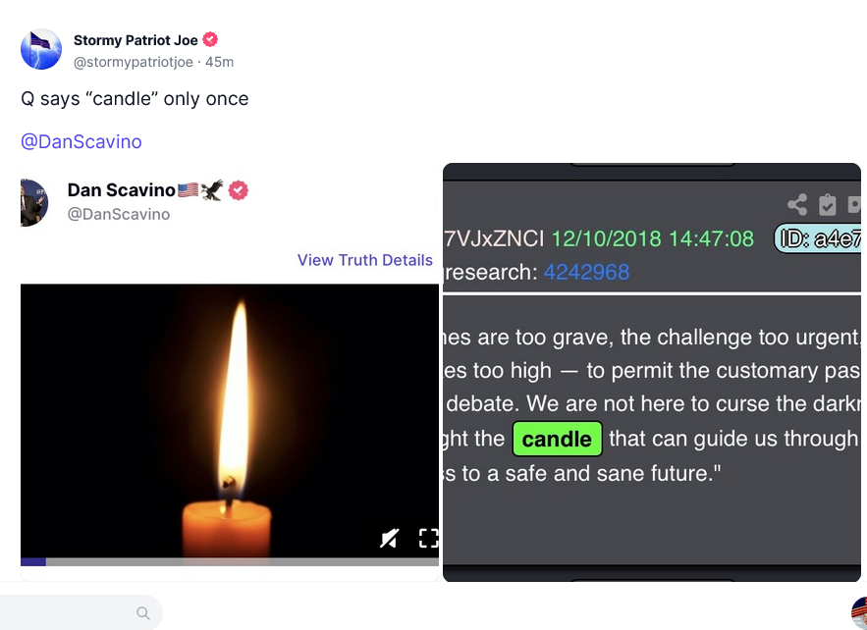
Task: Focus the search input field
Action: 81,613
